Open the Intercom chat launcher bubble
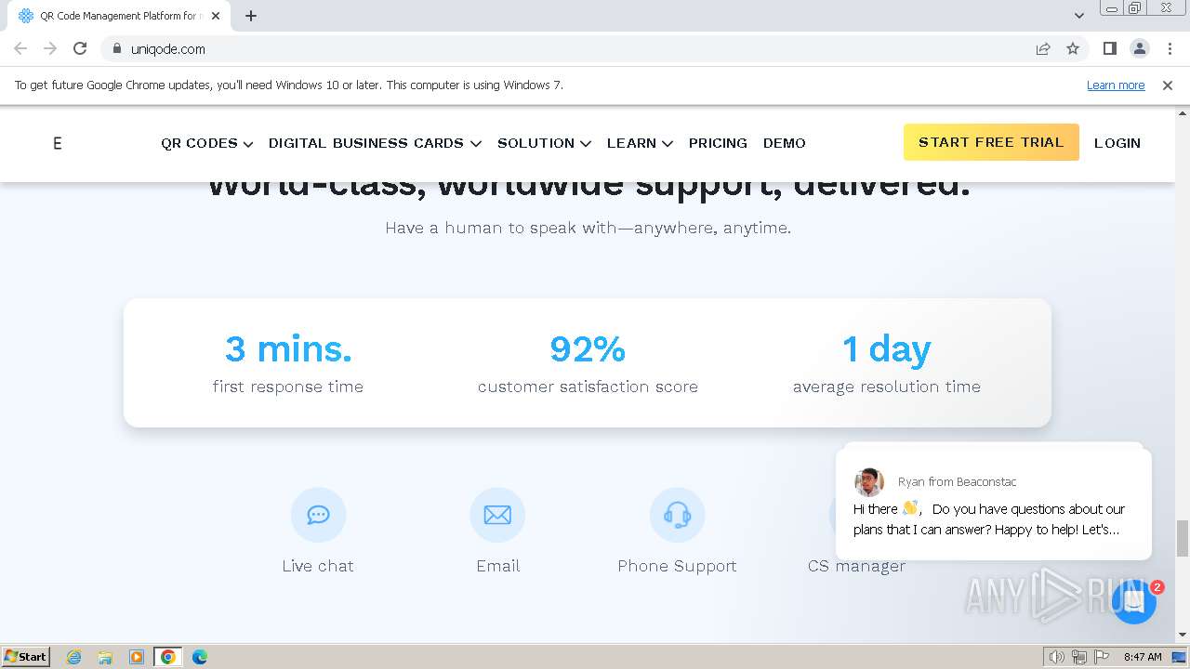This screenshot has width=1190, height=669. point(1133,601)
